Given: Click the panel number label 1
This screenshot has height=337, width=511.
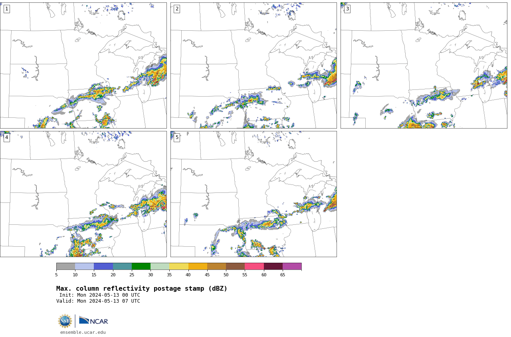Looking at the screenshot, I should (x=6, y=9).
